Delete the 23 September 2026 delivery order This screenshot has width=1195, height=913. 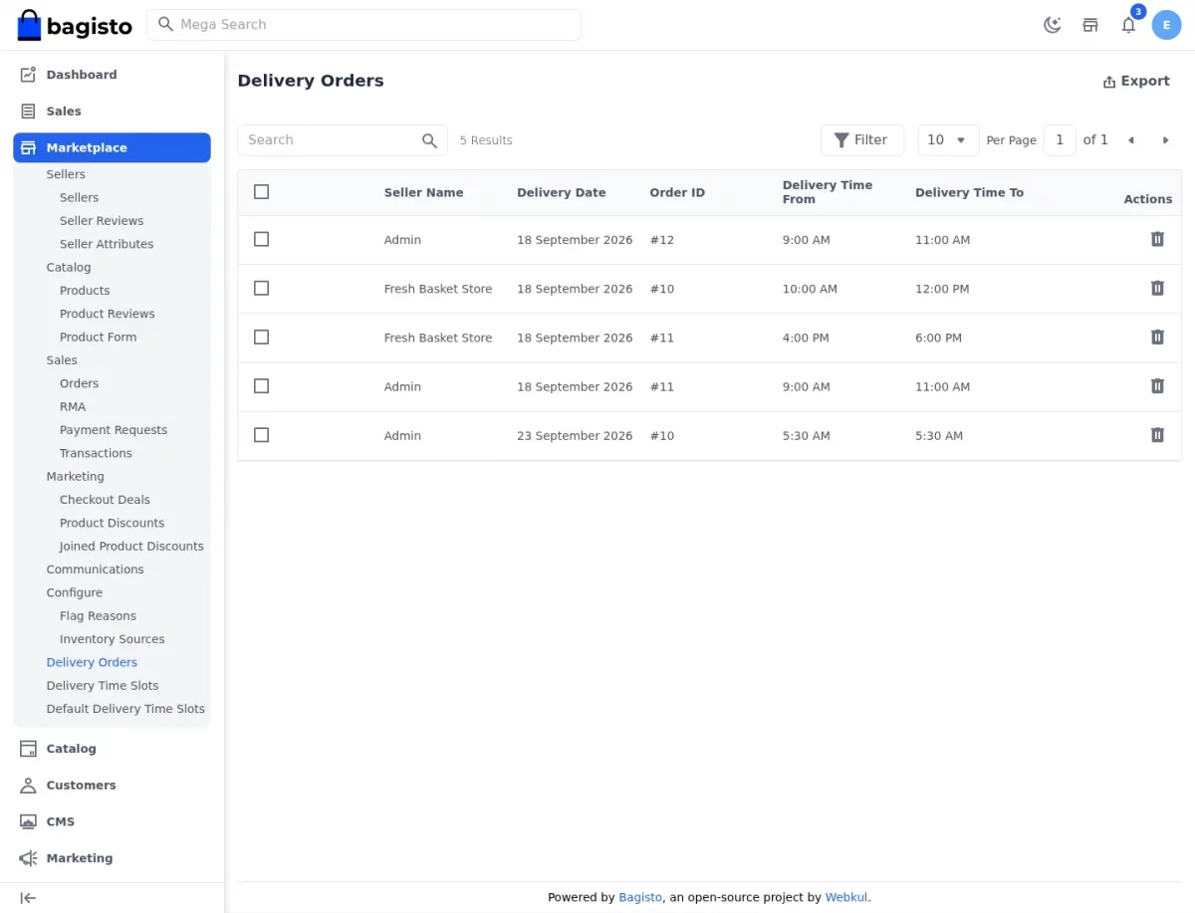(x=1157, y=435)
